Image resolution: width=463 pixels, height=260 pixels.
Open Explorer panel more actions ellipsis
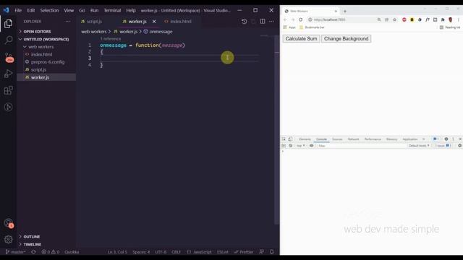68,22
